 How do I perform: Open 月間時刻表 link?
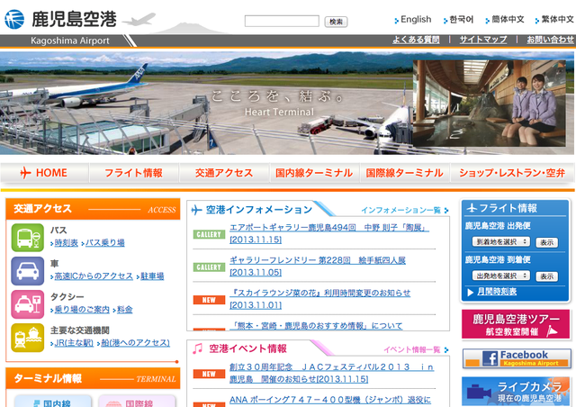pos(497,293)
